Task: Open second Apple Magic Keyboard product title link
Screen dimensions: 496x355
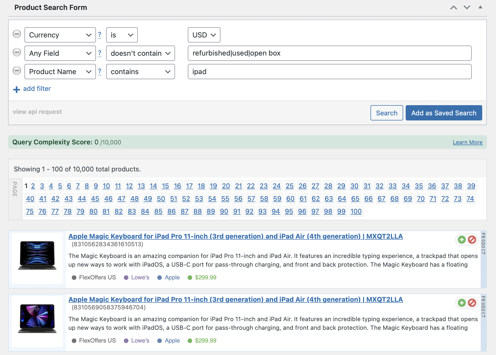Action: click(235, 299)
